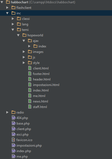112x159 pixels.
Task: Expand the style folder arrow
Action: (x=24, y=63)
